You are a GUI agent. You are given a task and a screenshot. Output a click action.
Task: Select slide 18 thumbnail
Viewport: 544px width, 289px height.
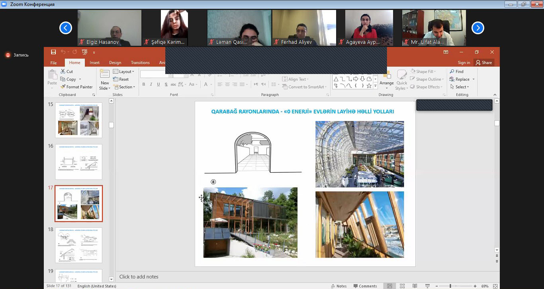[x=78, y=245]
